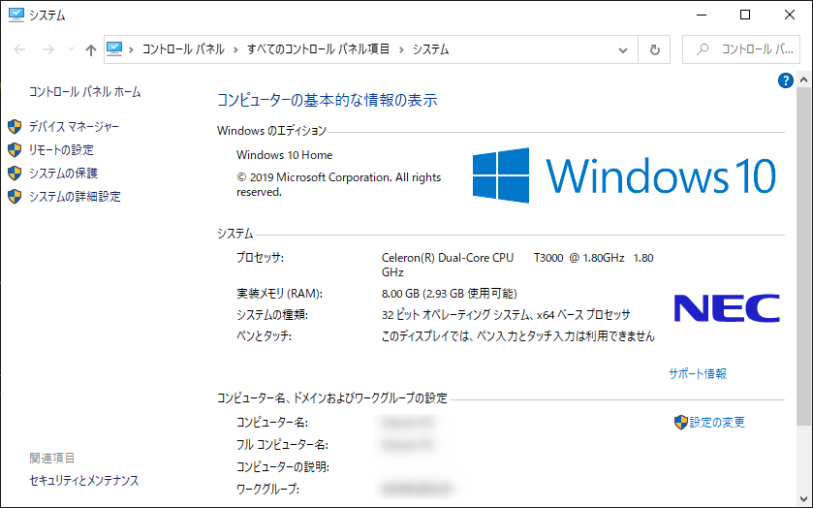Click the コンピューター名: label
Image resolution: width=813 pixels, height=508 pixels.
coord(272,423)
